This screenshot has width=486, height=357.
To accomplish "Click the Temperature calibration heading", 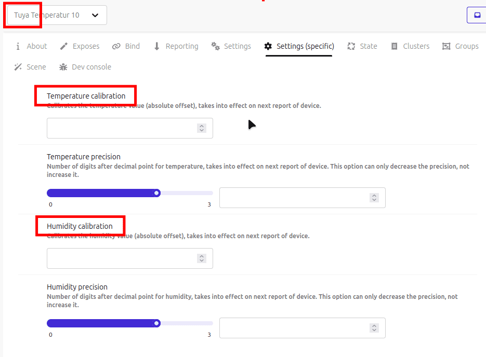I will point(86,96).
